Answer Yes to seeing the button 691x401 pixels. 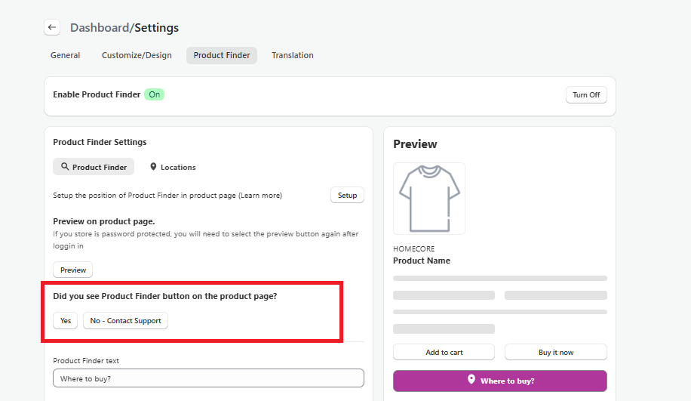(x=66, y=321)
